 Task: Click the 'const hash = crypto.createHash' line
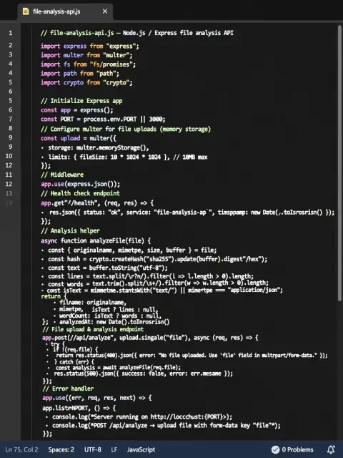pyautogui.click(x=157, y=259)
